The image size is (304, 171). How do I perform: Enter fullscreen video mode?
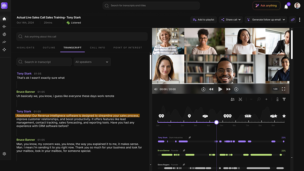pos(283,89)
